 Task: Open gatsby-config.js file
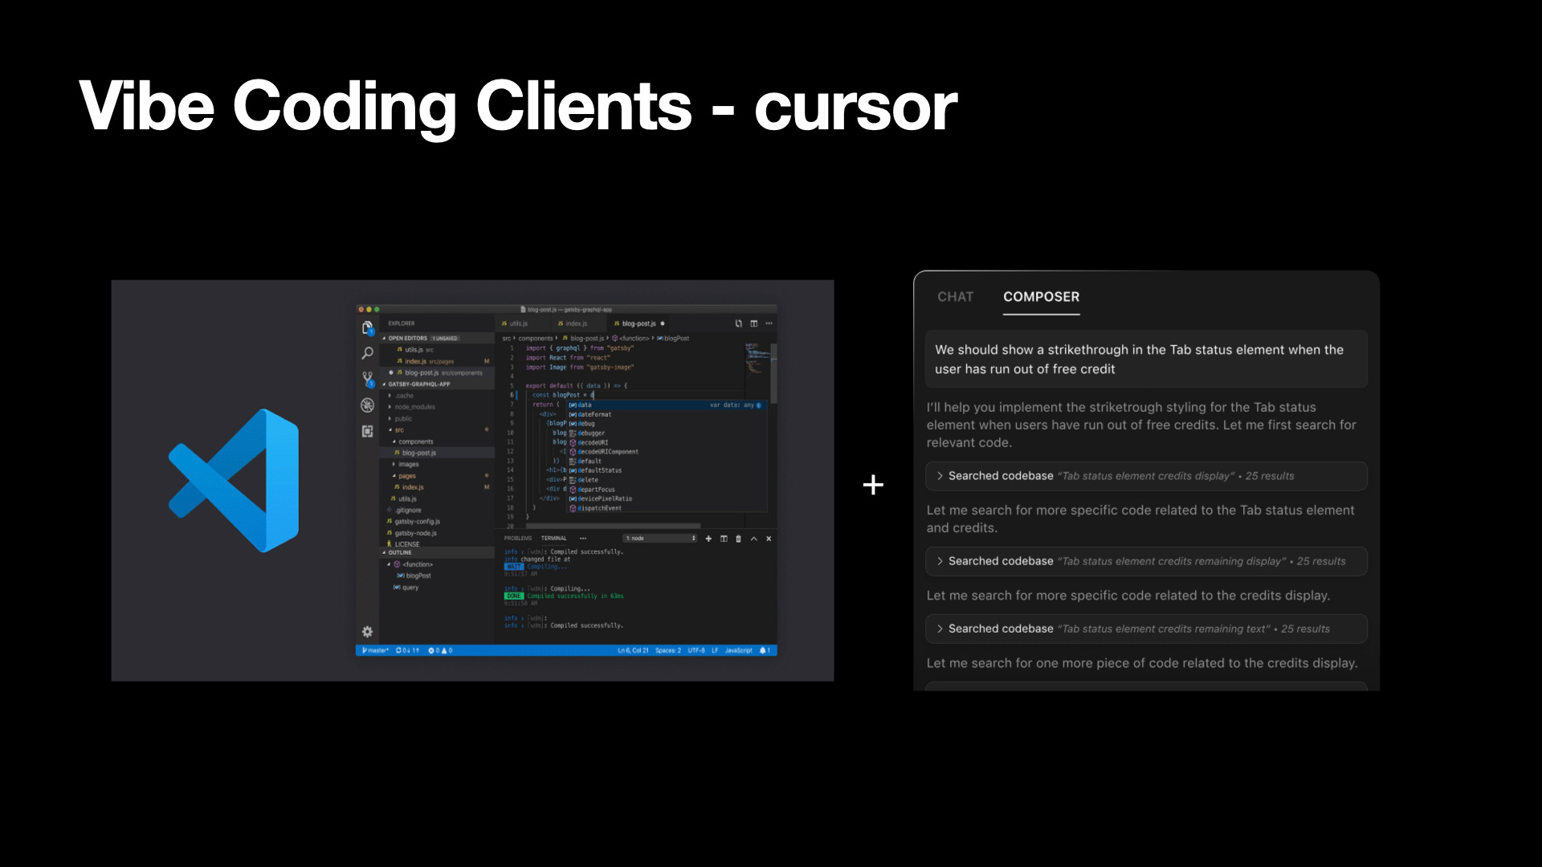coord(437,521)
